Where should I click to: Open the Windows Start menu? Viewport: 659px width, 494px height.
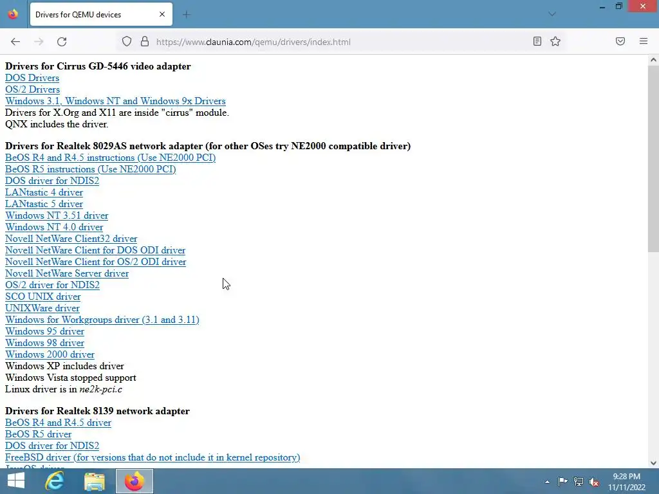point(16,481)
